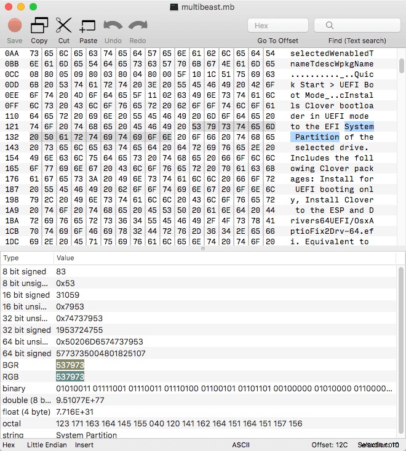
Task: Click the RGB color swatch 537973
Action: (x=70, y=377)
